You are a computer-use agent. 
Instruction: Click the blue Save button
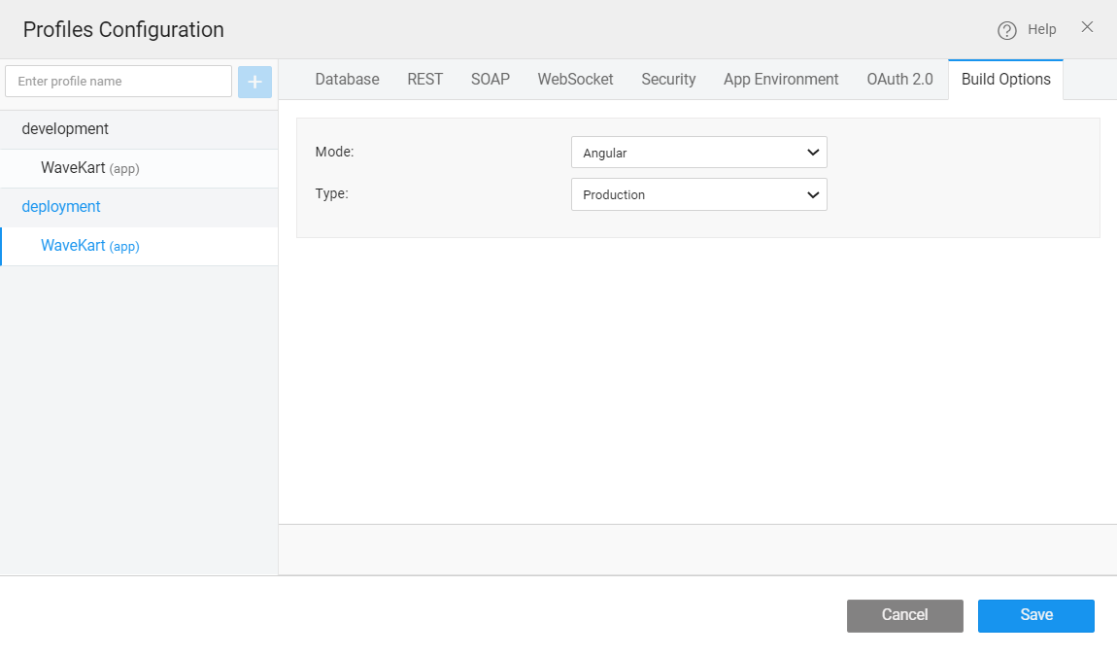pos(1035,615)
